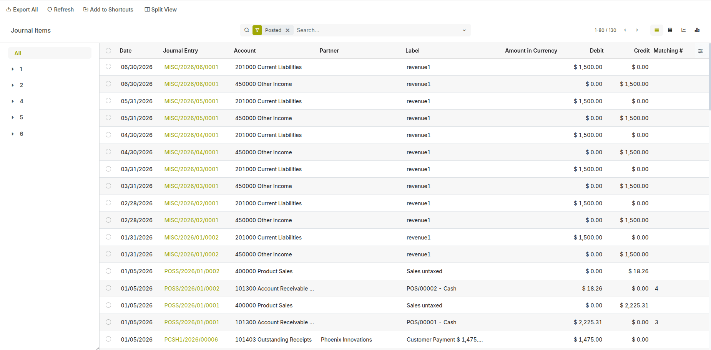The height and width of the screenshot is (350, 711).
Task: Expand group 5 in side panel
Action: click(13, 117)
